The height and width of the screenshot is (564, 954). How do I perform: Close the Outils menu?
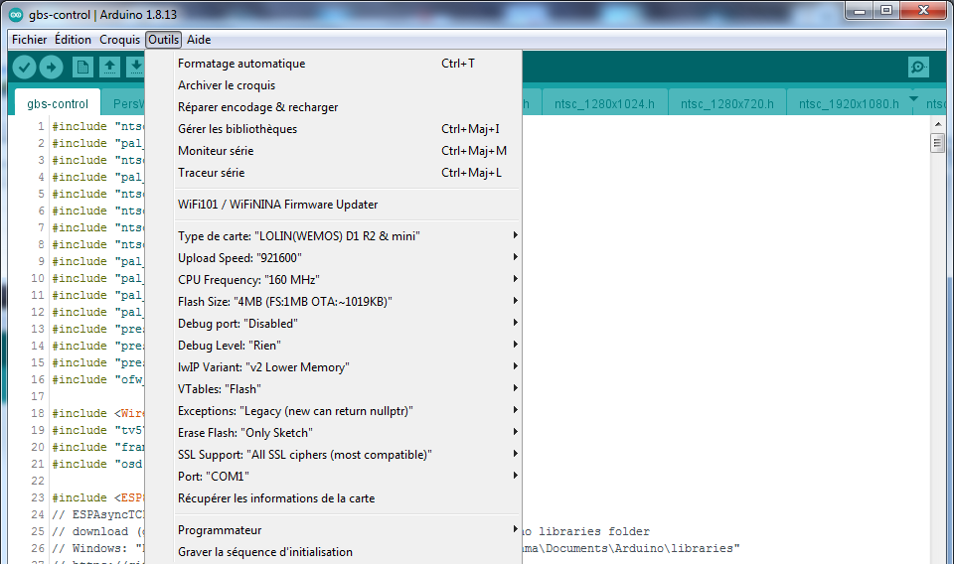[x=163, y=40]
